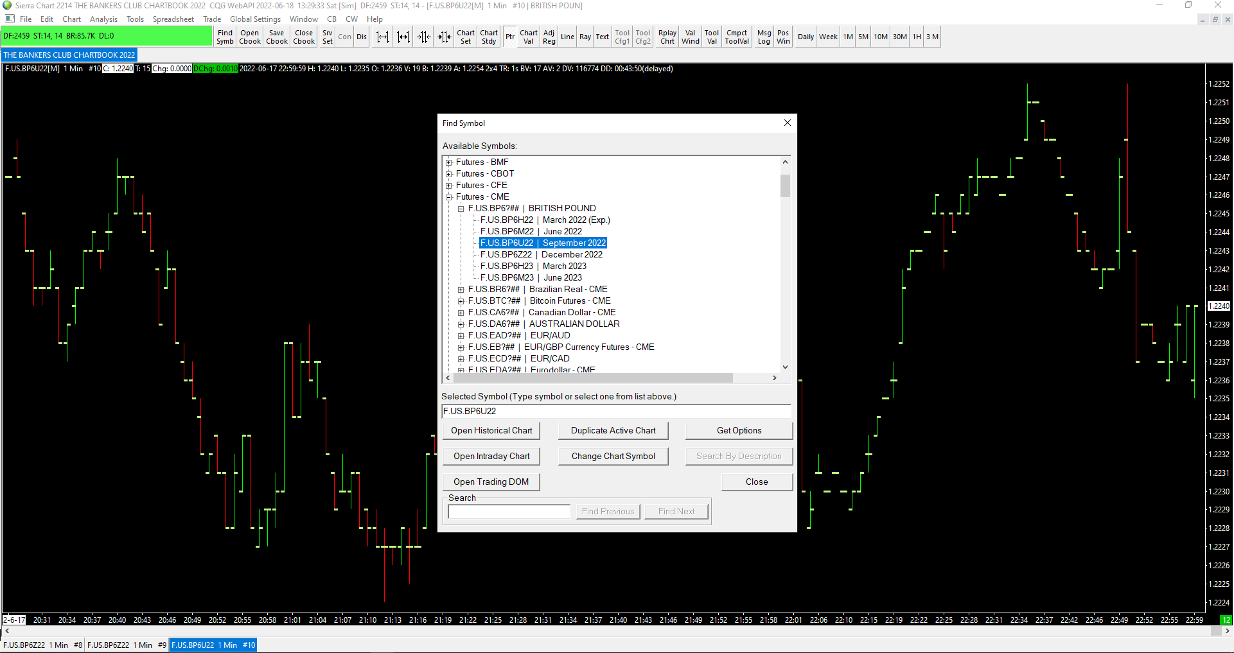This screenshot has width=1234, height=653.
Task: Open the Global Settings menu
Action: [255, 19]
